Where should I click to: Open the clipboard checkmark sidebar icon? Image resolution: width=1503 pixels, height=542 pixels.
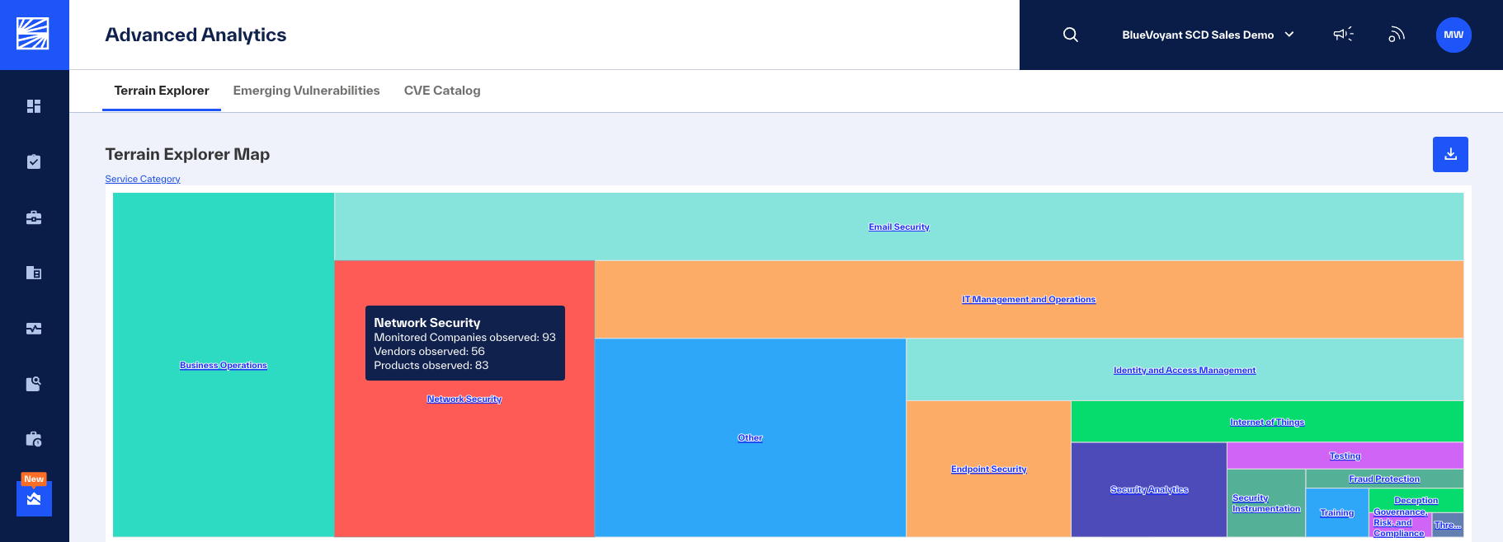coord(34,161)
